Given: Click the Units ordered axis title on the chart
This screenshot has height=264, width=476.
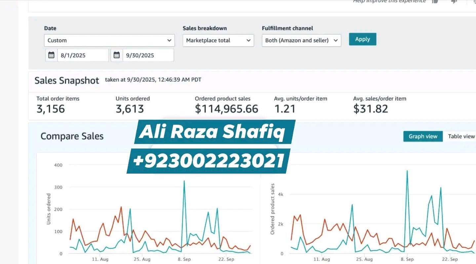Looking at the screenshot, I should [x=49, y=209].
